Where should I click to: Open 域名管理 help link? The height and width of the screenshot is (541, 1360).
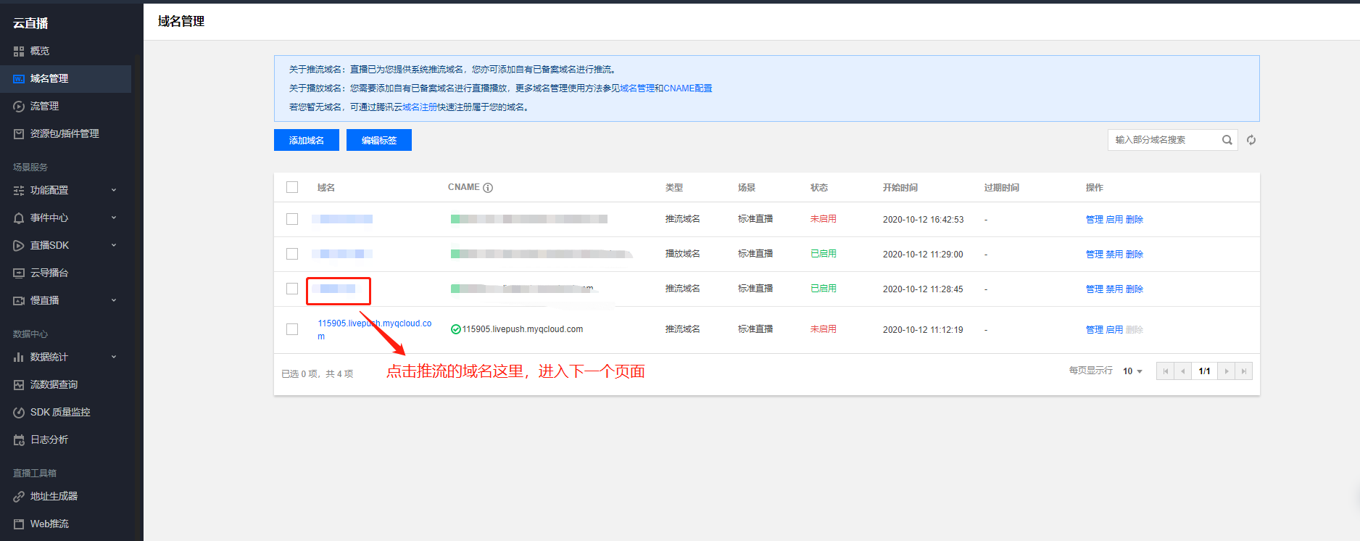[637, 88]
